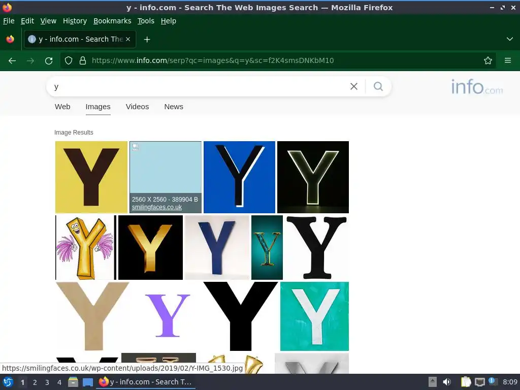The image size is (520, 390).
Task: Open the Edit menu
Action: 27,21
